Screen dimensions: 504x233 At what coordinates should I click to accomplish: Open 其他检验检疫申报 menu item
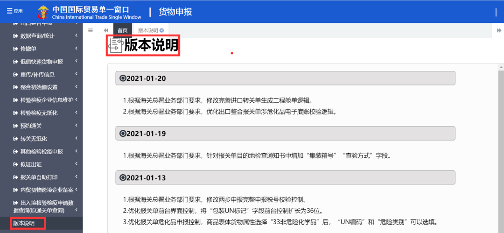tap(42, 152)
